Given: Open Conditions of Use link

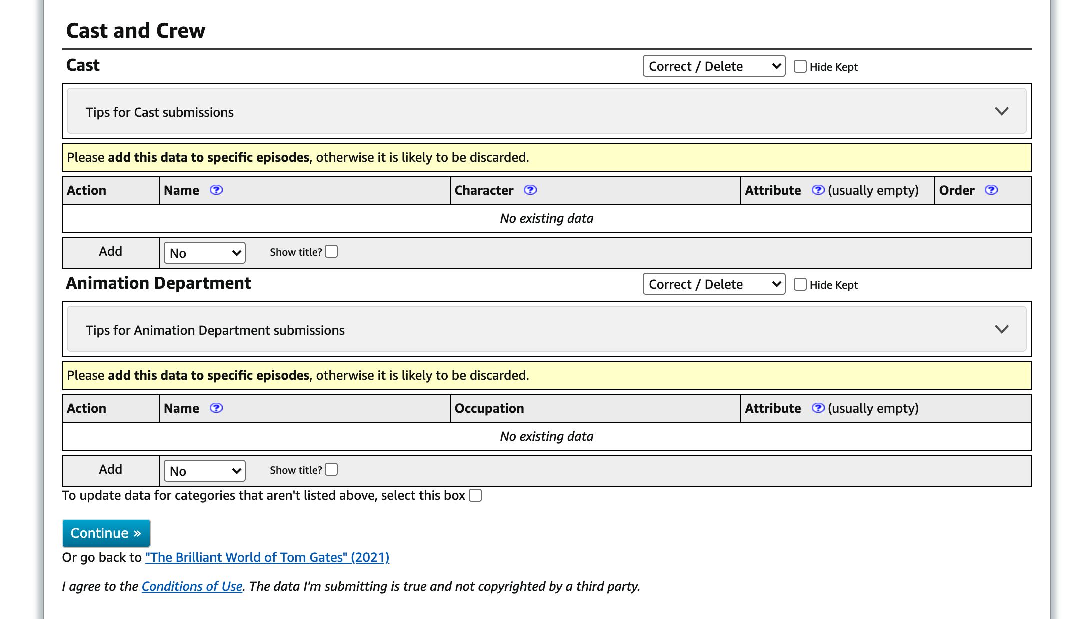Looking at the screenshot, I should (192, 586).
